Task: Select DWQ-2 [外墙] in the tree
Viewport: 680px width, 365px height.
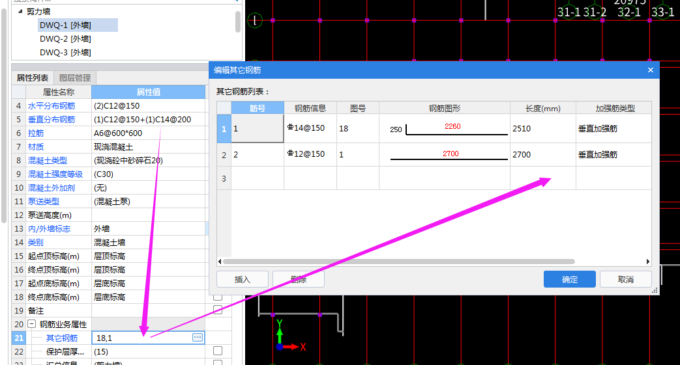Action: [x=65, y=38]
